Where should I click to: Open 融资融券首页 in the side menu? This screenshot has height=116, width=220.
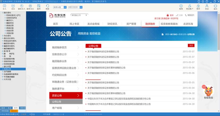coord(66,47)
